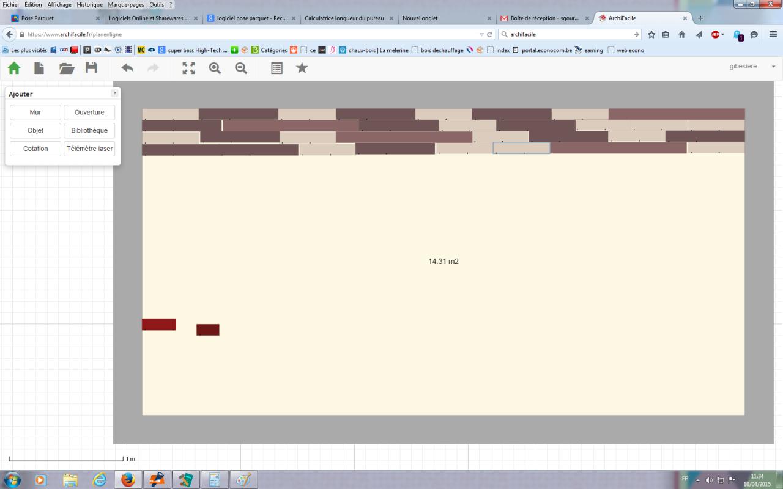Zoom in on the plan
The width and height of the screenshot is (783, 489).
pyautogui.click(x=215, y=68)
